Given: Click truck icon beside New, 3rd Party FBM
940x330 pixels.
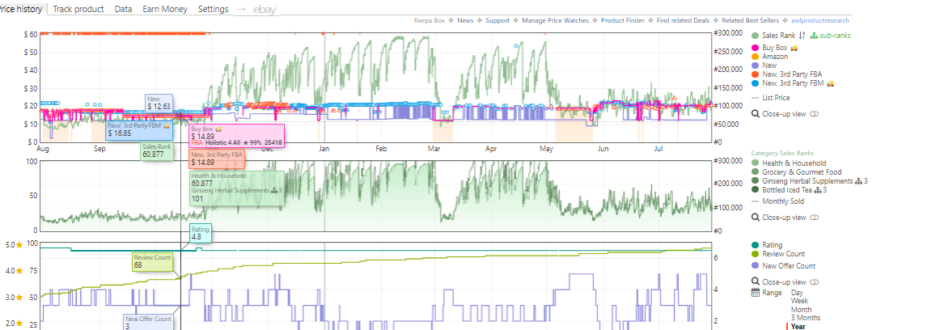Looking at the screenshot, I should click(831, 83).
